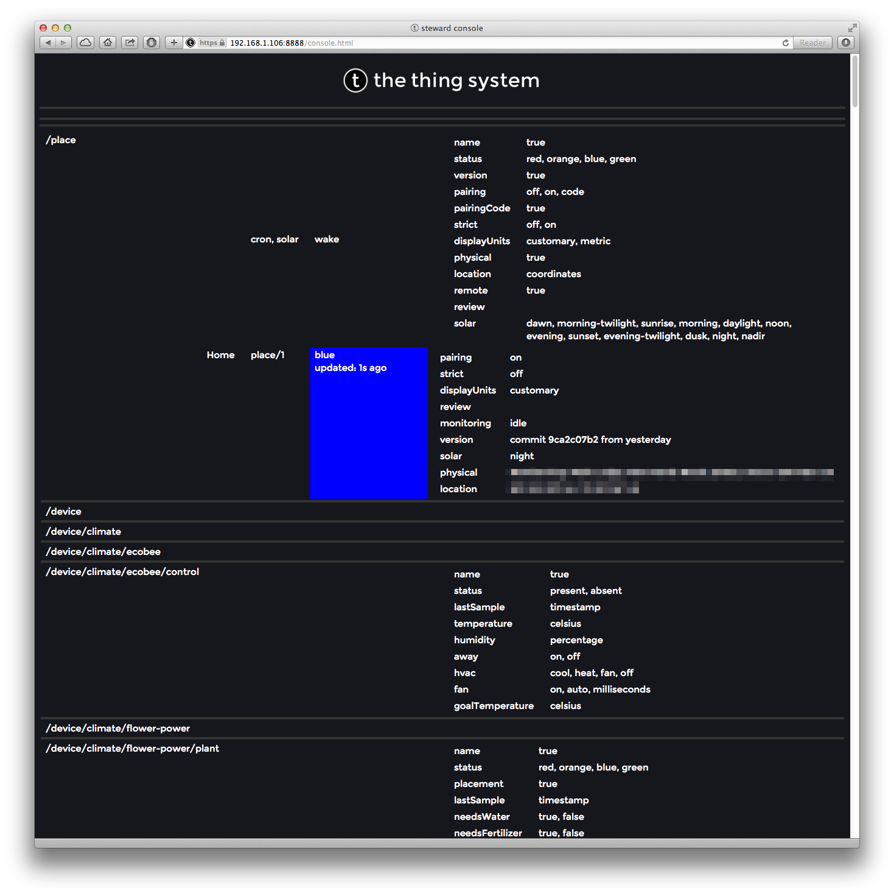894x896 pixels.
Task: Click the 'cron, solar' text
Action: click(x=274, y=239)
